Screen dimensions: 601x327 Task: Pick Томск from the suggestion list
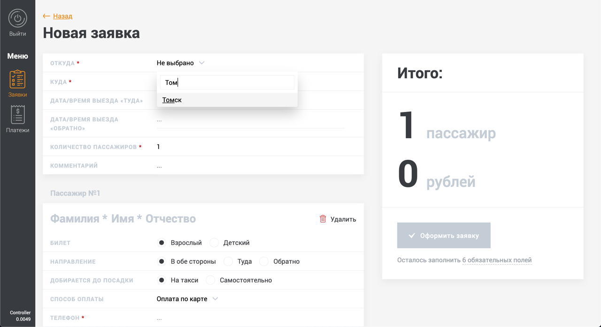coord(172,100)
